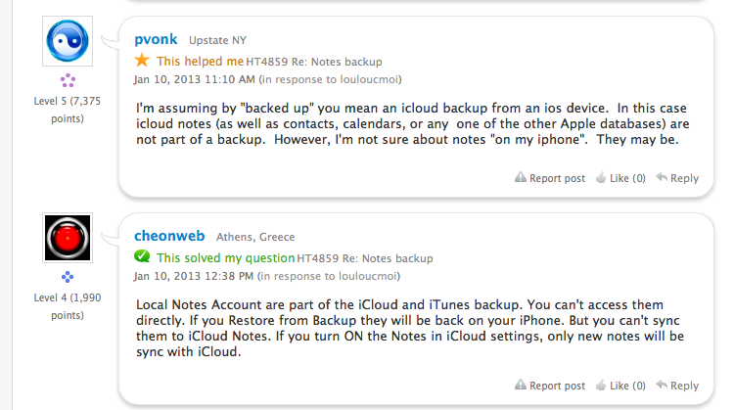The width and height of the screenshot is (734, 410).
Task: Report pvonk's post
Action: click(550, 178)
